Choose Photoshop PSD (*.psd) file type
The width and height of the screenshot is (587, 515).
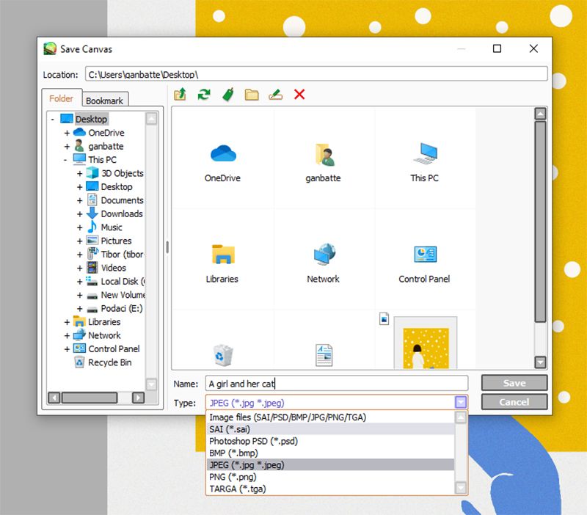point(330,441)
